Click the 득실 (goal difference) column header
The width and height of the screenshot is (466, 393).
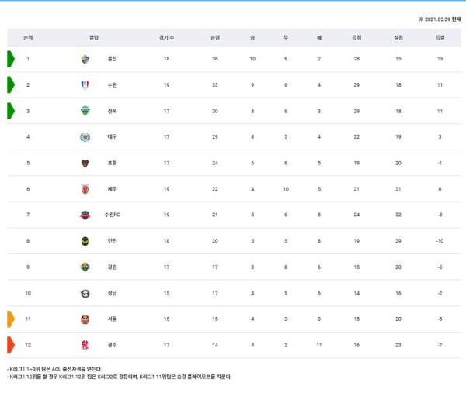pos(440,37)
